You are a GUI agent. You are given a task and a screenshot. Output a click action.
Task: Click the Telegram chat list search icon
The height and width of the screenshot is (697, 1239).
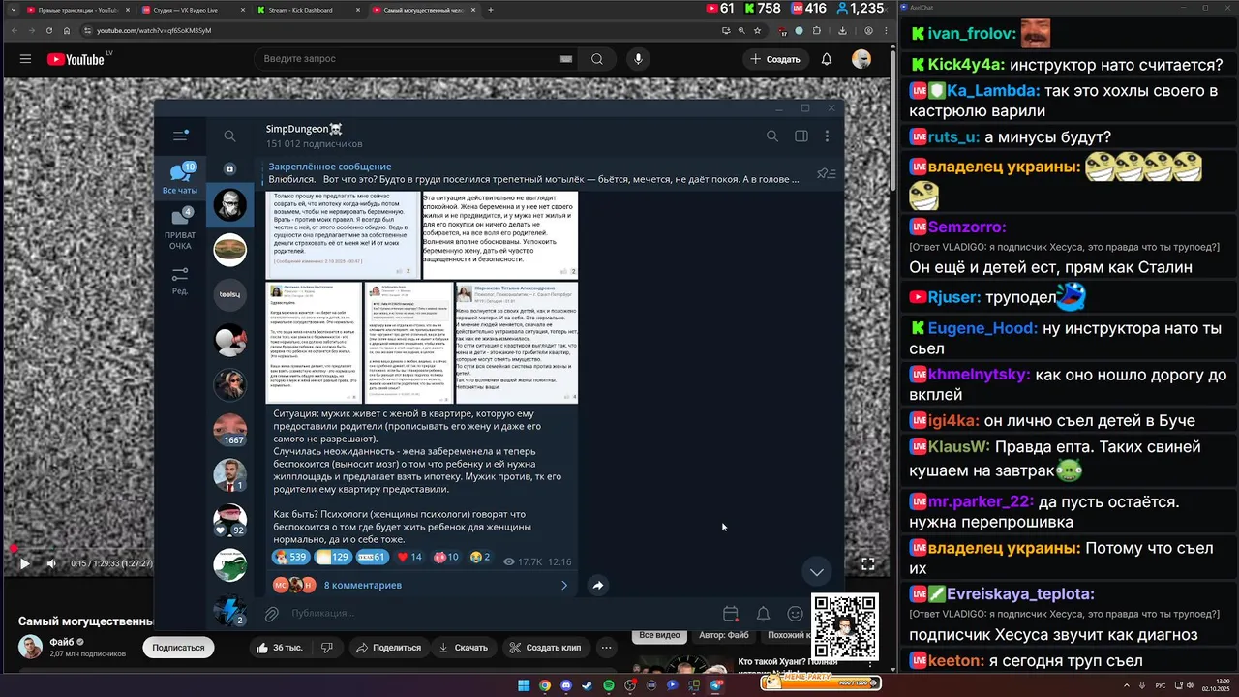[229, 136]
